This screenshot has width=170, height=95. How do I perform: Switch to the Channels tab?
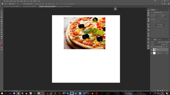[159, 39]
